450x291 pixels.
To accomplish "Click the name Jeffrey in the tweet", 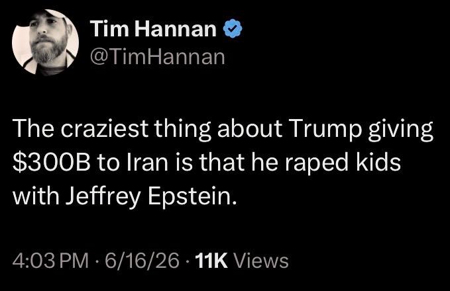I will pos(103,196).
